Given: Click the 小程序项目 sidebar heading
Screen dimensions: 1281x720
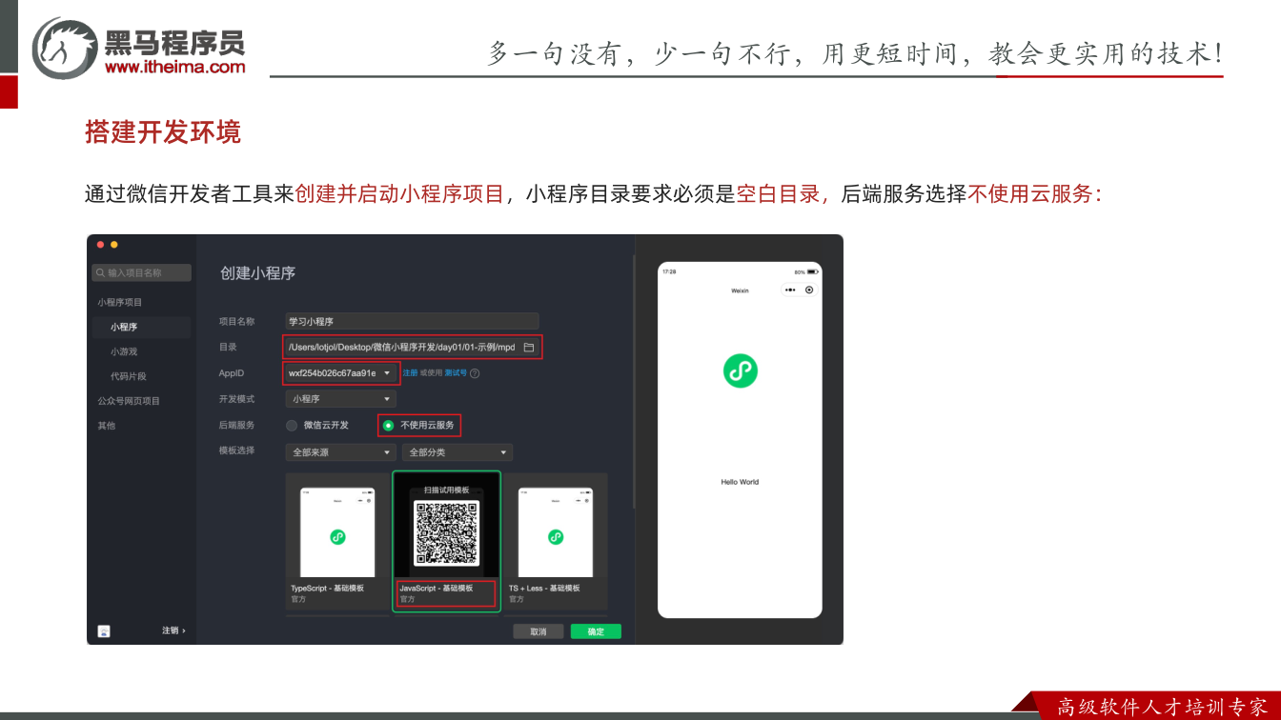Looking at the screenshot, I should pyautogui.click(x=119, y=302).
